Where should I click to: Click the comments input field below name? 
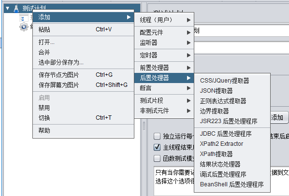click(242, 48)
